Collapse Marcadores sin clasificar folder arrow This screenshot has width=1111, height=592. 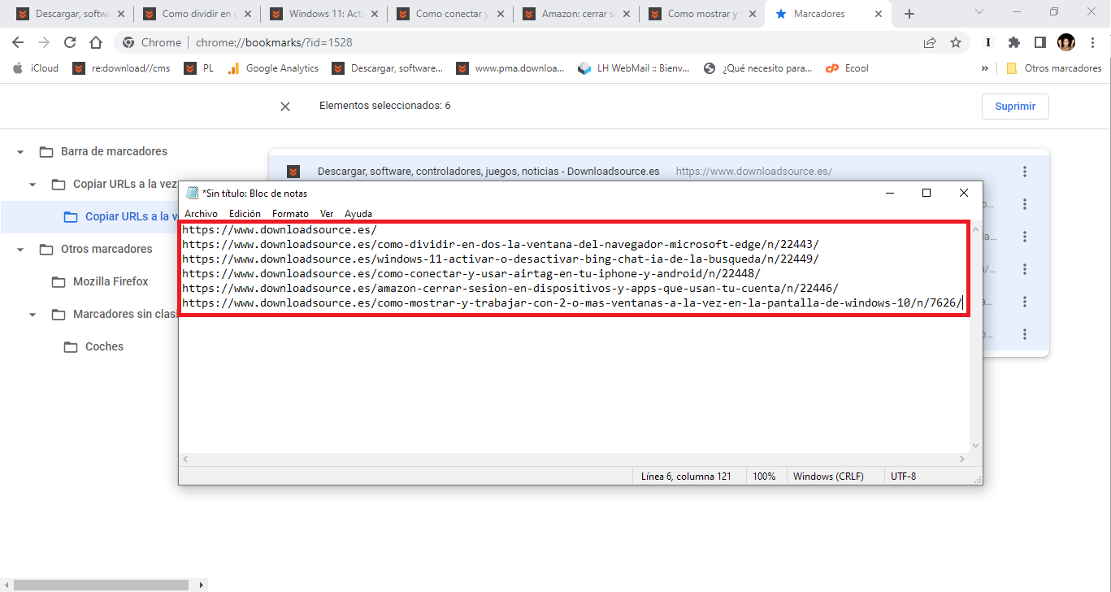(x=33, y=315)
